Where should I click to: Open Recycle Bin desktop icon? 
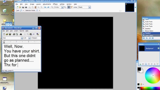coord(5,12)
